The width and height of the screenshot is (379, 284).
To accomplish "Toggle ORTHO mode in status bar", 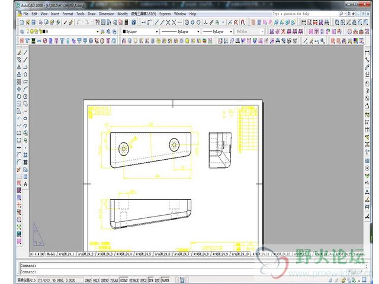I will tap(104, 280).
